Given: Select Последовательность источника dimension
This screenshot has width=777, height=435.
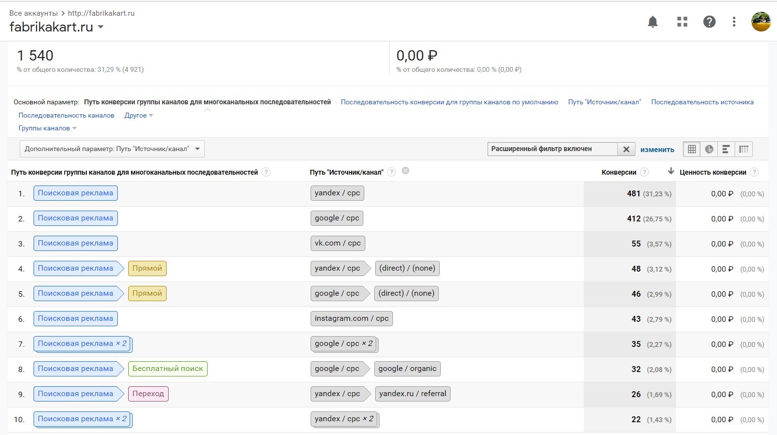Looking at the screenshot, I should (x=702, y=102).
